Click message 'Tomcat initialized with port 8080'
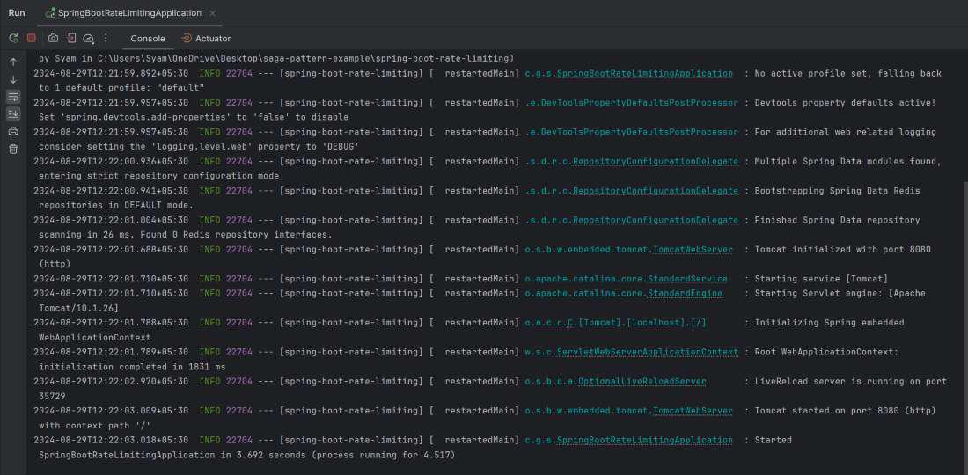 click(x=843, y=249)
